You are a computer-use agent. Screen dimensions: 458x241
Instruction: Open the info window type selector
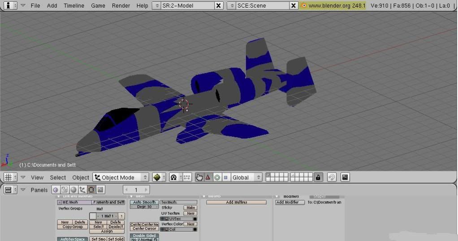pyautogui.click(x=11, y=5)
